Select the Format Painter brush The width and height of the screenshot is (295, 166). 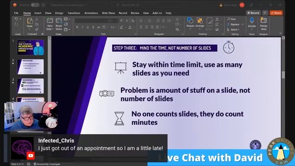tap(37, 29)
